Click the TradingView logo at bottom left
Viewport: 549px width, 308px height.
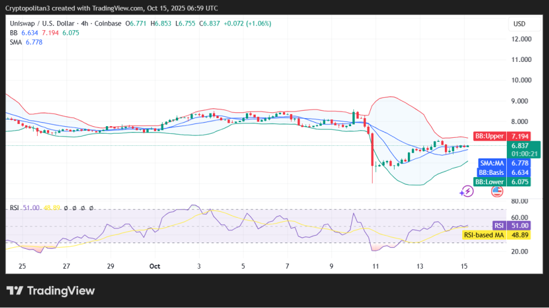point(50,291)
